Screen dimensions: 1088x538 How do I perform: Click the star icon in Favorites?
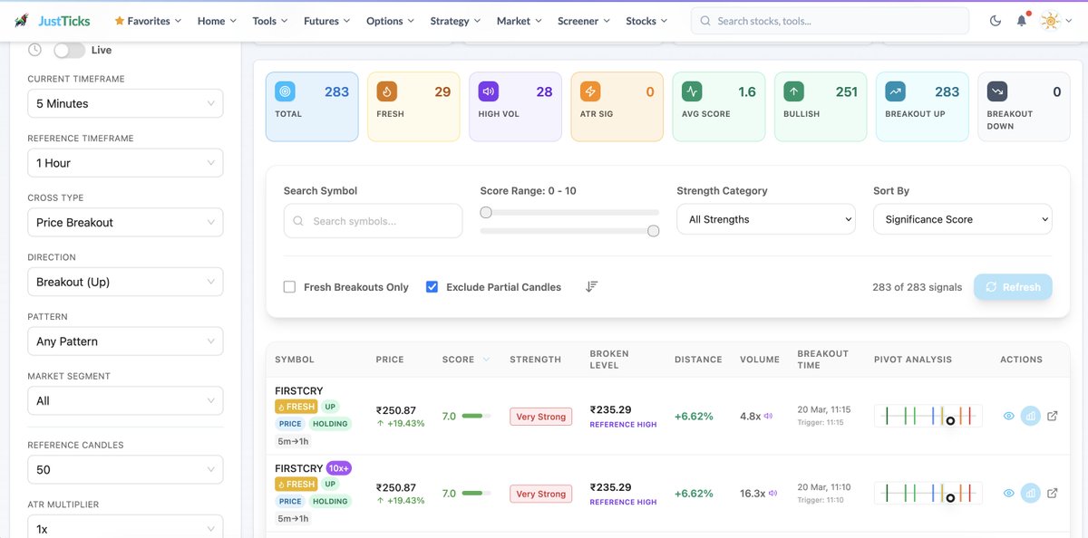pyautogui.click(x=120, y=21)
